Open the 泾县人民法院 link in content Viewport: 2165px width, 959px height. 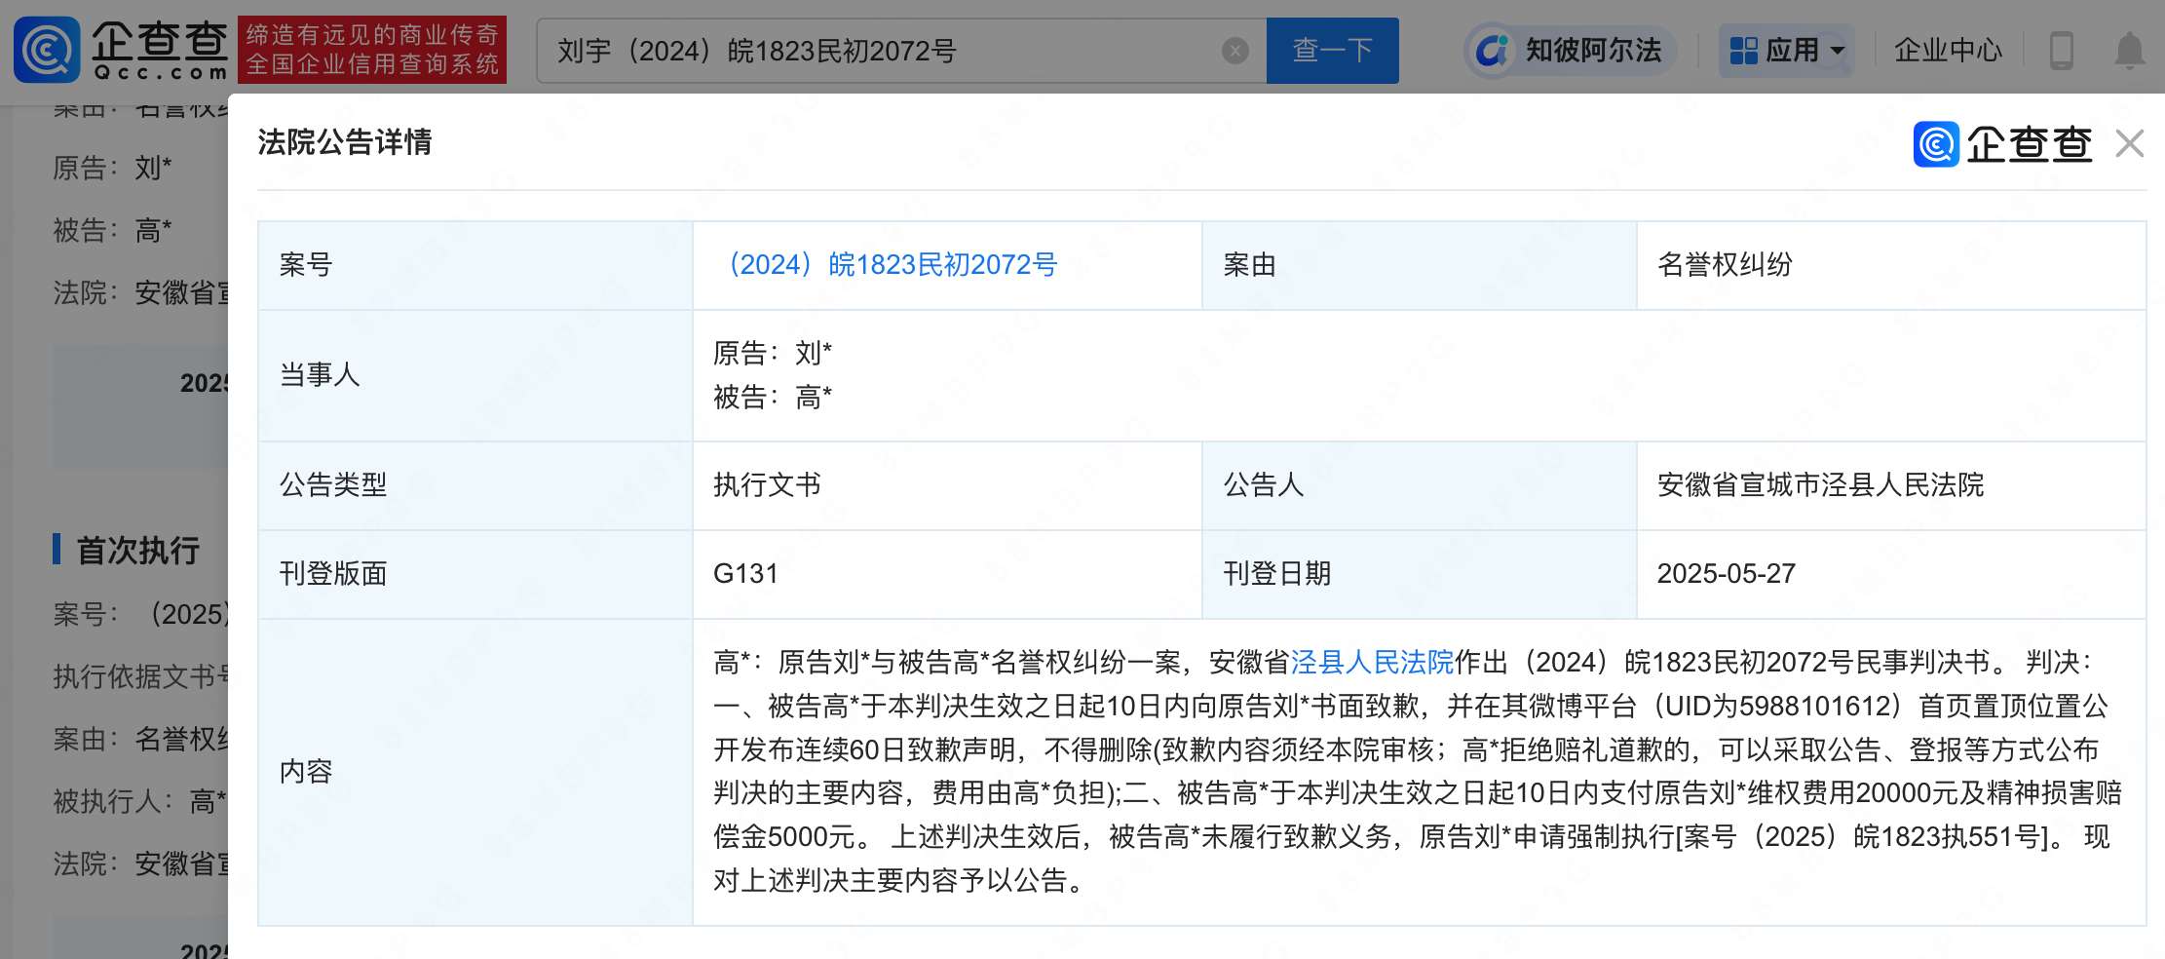(x=1372, y=663)
